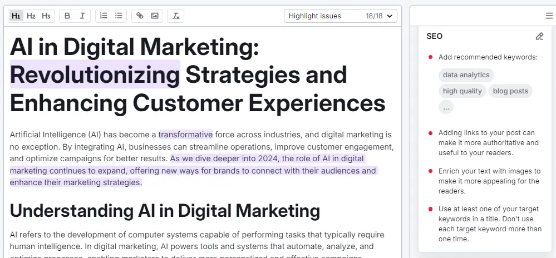Insert an image into the article
Viewport: 556px width, 258px height.
155,16
